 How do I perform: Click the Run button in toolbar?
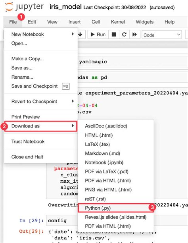pyautogui.click(x=98, y=34)
